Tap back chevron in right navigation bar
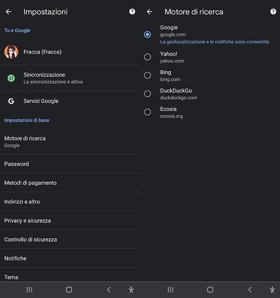 tap(250, 290)
